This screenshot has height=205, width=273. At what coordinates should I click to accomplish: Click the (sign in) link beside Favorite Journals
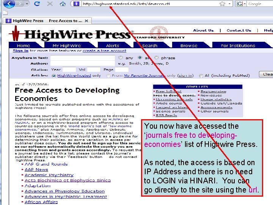coord(185,76)
